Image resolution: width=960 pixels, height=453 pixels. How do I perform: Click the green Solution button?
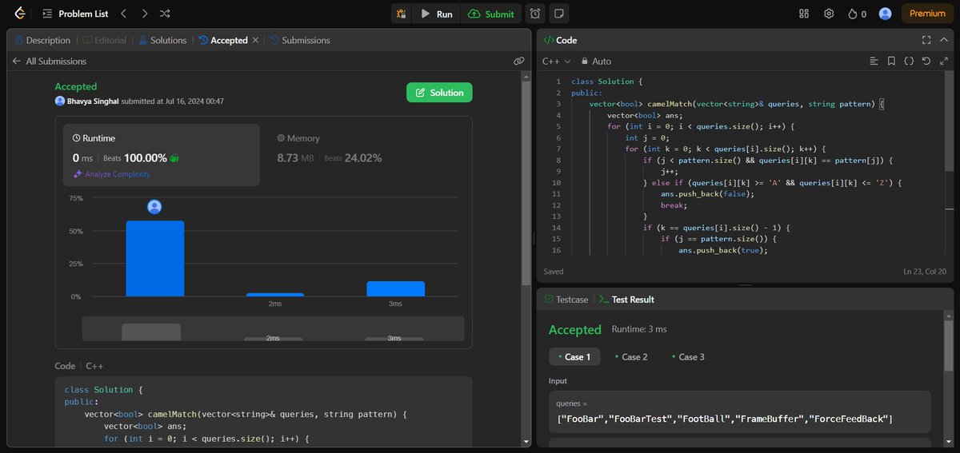(x=439, y=93)
